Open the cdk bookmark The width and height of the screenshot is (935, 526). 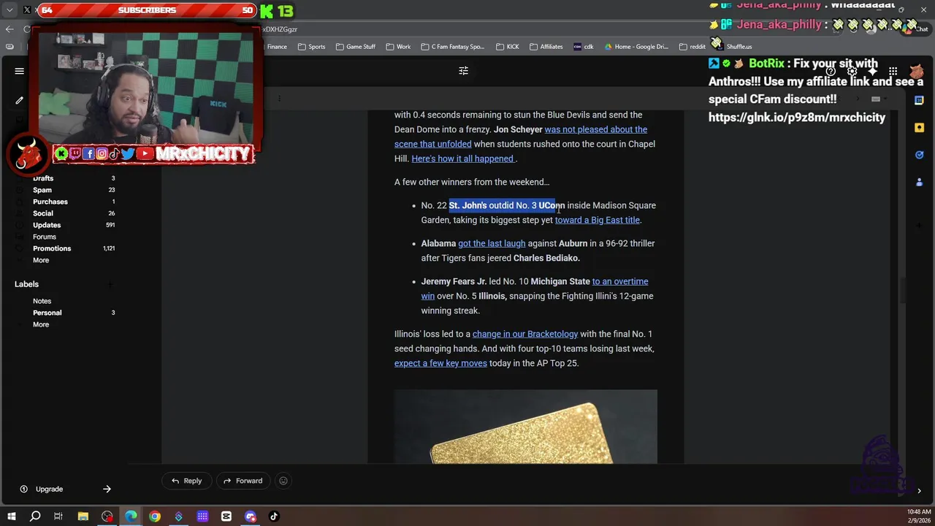click(x=583, y=47)
